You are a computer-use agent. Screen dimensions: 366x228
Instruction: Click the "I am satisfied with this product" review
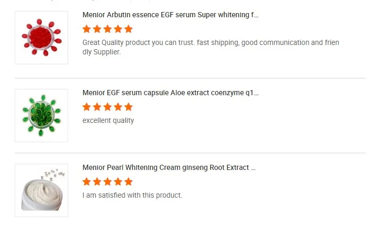[x=132, y=196]
